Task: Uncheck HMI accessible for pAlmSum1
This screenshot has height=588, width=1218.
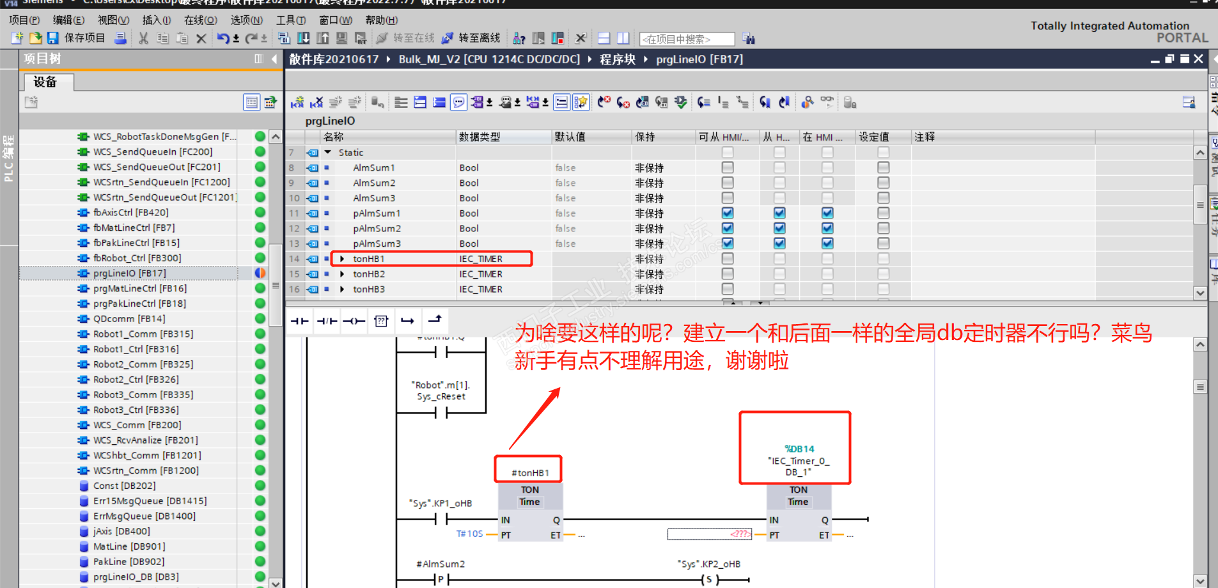Action: pos(728,213)
